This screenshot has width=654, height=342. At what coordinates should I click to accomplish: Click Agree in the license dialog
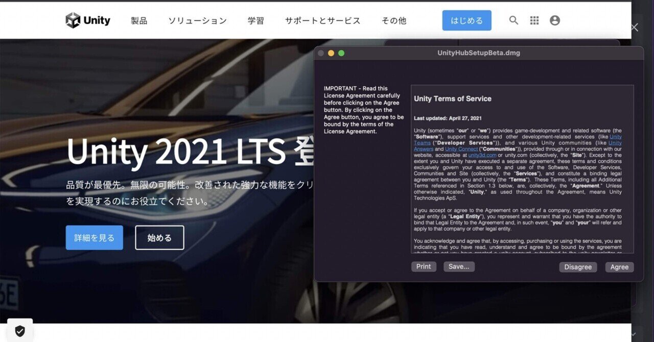pyautogui.click(x=620, y=267)
